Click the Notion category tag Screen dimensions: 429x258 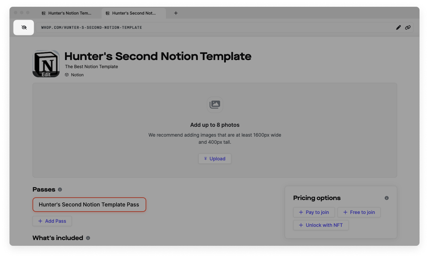[77, 75]
